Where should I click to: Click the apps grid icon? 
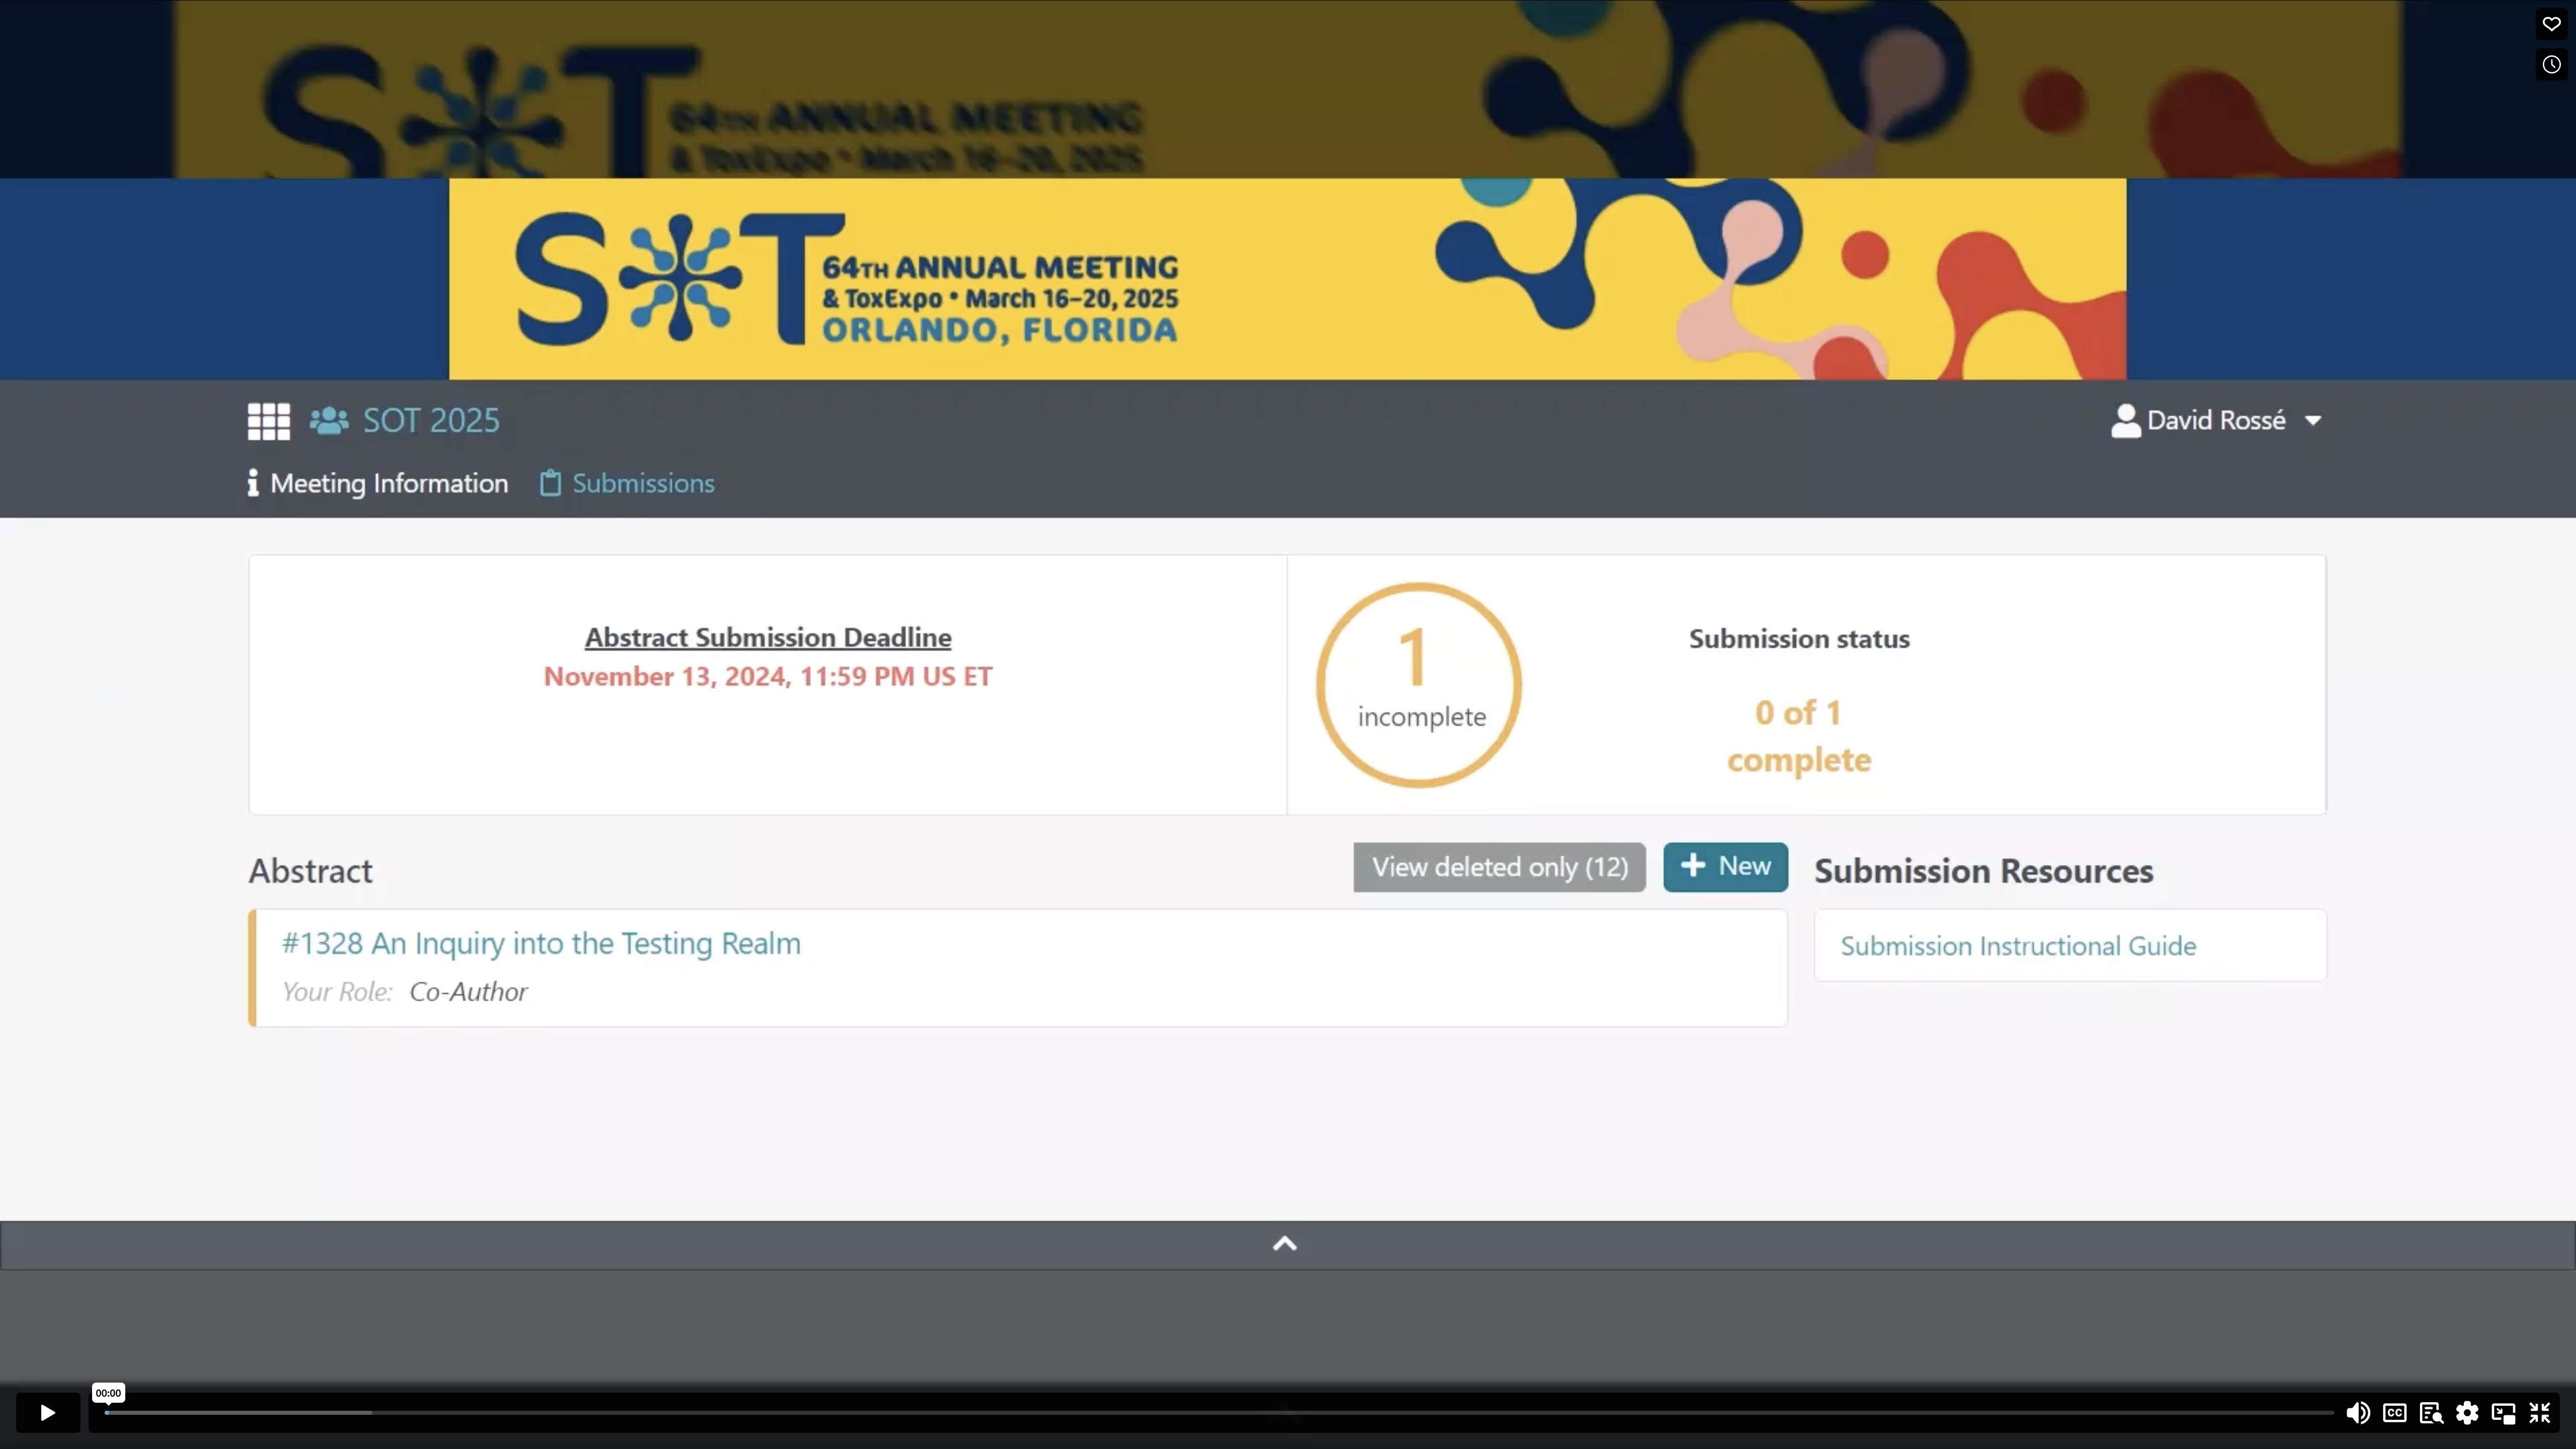coord(268,421)
